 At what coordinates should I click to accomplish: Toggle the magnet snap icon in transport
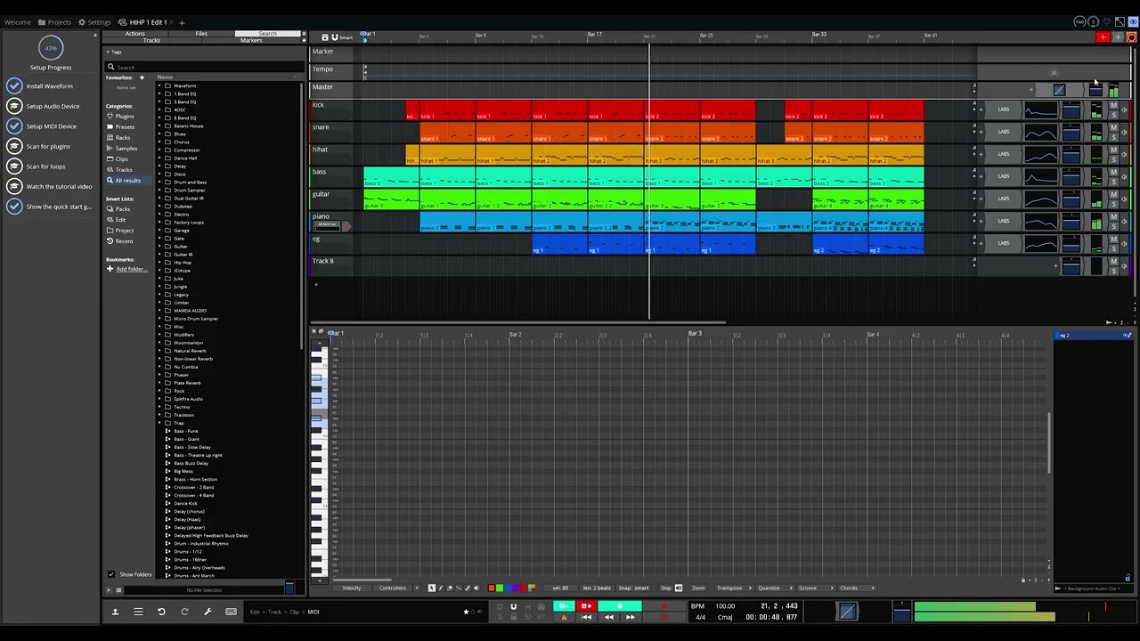(x=513, y=606)
